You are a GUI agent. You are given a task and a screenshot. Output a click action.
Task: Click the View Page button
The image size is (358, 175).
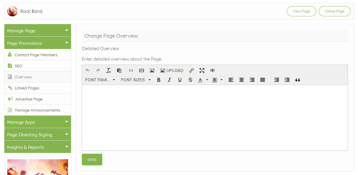point(301,11)
